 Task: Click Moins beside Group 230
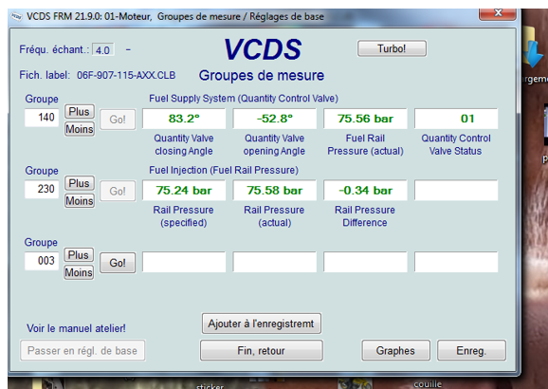80,201
